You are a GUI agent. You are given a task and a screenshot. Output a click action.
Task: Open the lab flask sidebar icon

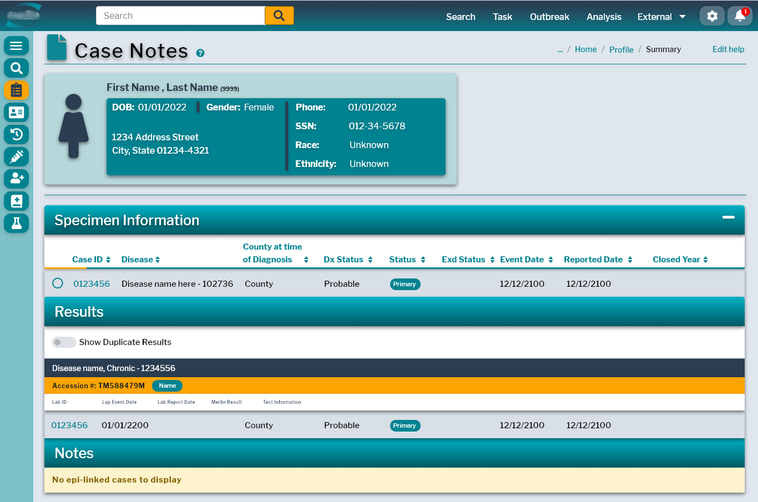[16, 223]
